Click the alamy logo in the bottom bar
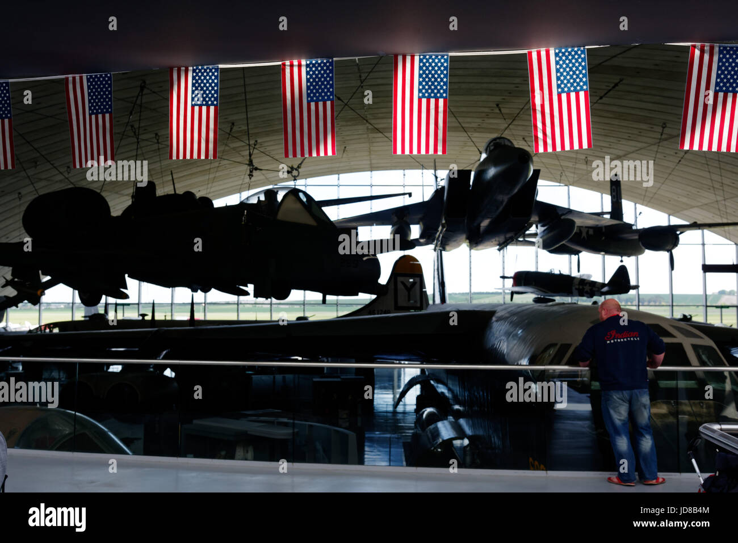Image resolution: width=738 pixels, height=543 pixels. [57, 517]
